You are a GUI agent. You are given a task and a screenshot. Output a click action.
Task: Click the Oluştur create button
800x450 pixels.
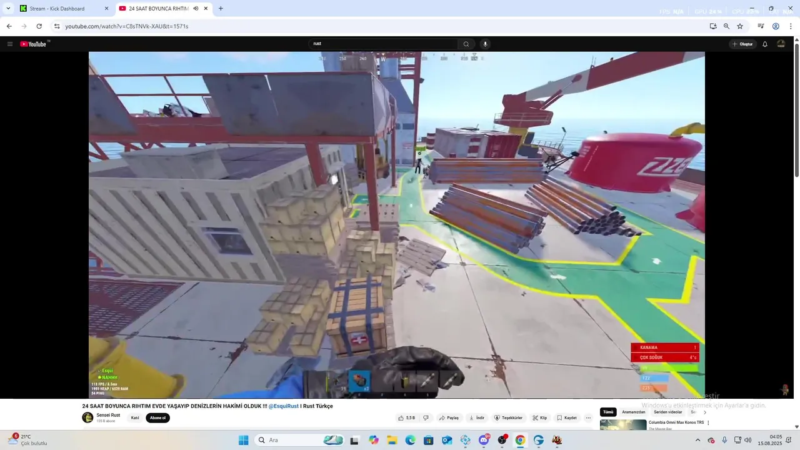742,44
